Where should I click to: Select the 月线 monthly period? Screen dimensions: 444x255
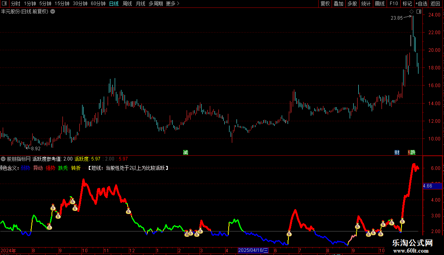(x=140, y=4)
